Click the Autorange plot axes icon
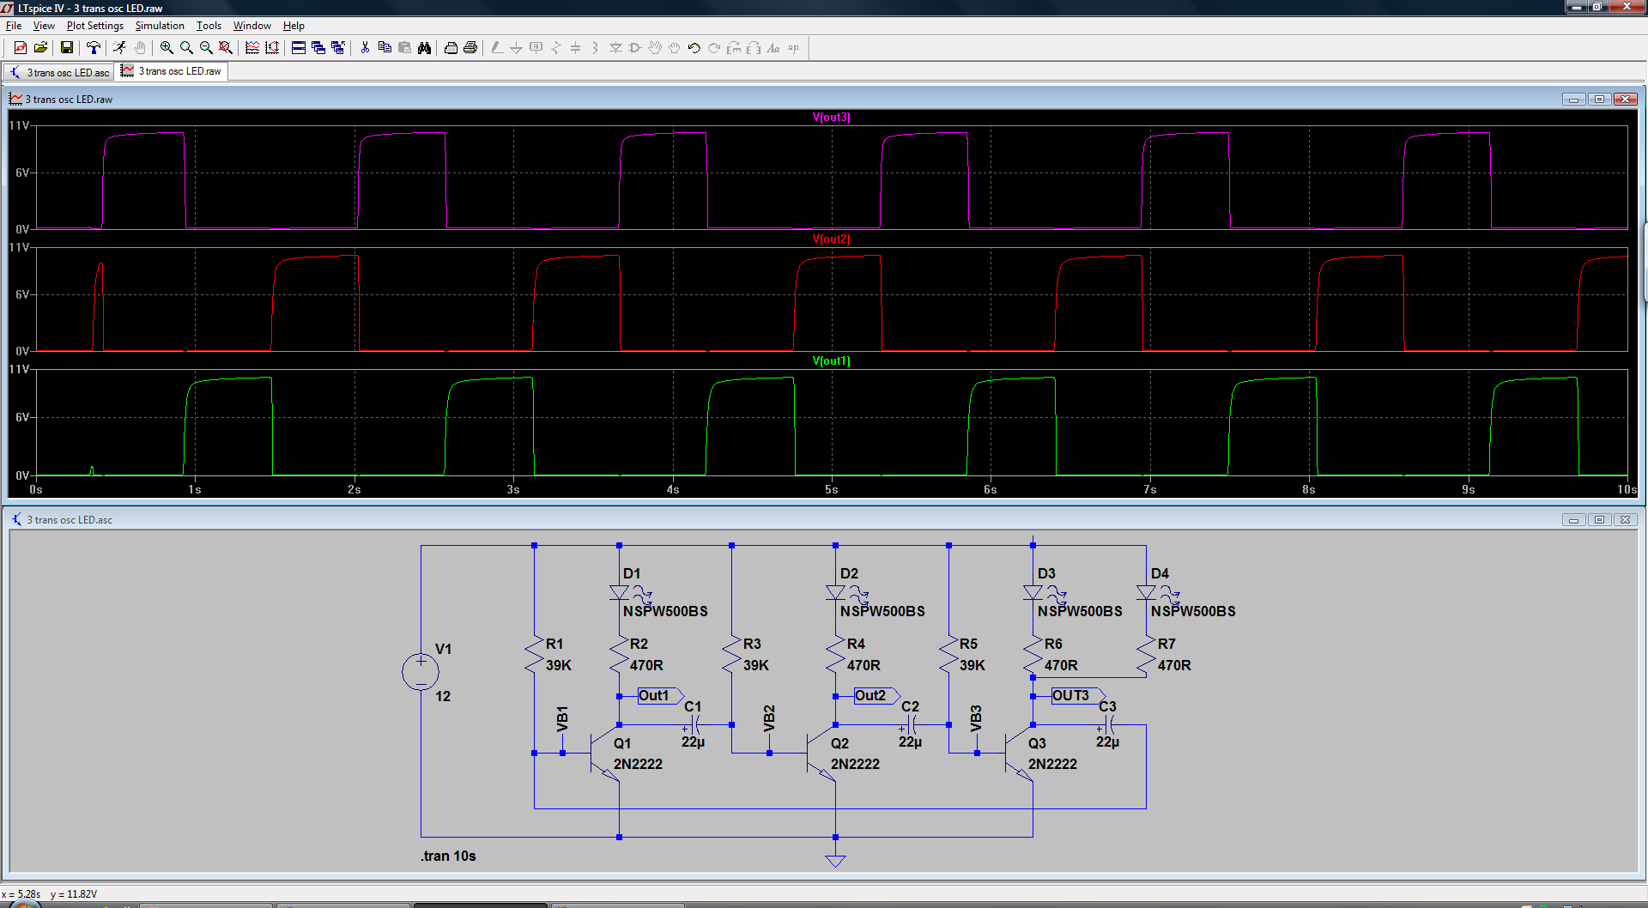The image size is (1648, 908). tap(272, 48)
